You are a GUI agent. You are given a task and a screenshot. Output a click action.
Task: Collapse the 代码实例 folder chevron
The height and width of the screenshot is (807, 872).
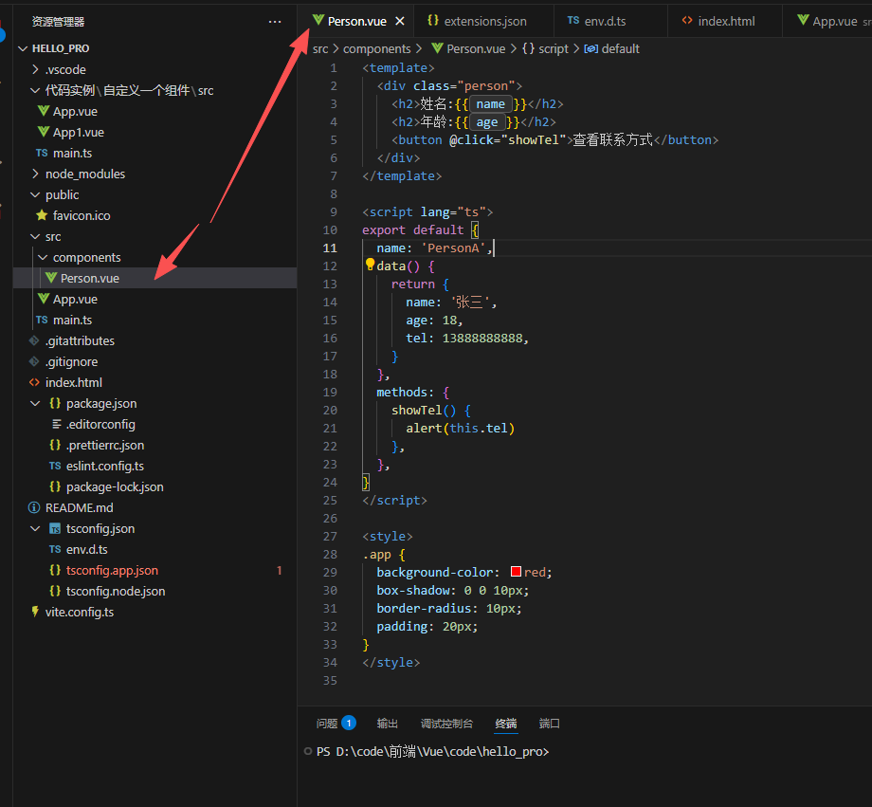click(35, 90)
